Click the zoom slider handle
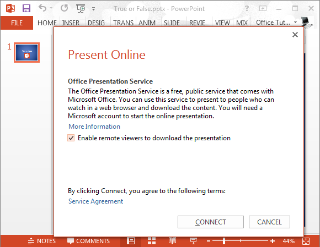Viewport: 320px width, 247px height. tap(224, 241)
